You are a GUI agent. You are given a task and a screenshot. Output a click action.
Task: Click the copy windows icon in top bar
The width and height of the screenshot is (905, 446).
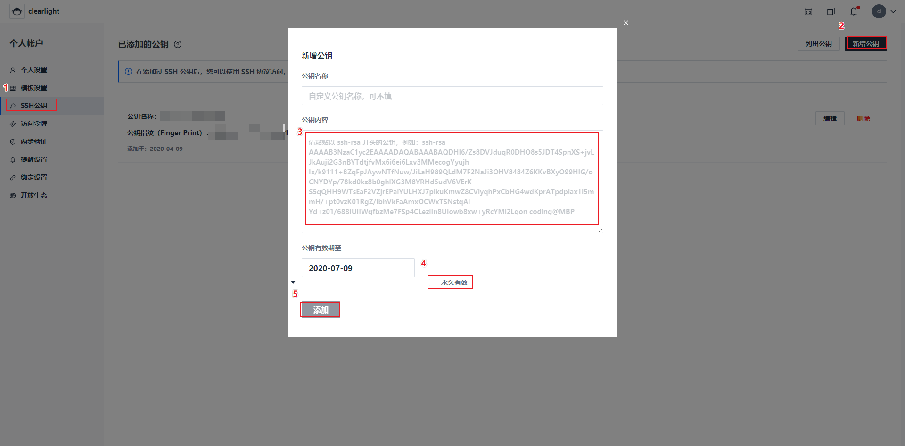tap(831, 11)
